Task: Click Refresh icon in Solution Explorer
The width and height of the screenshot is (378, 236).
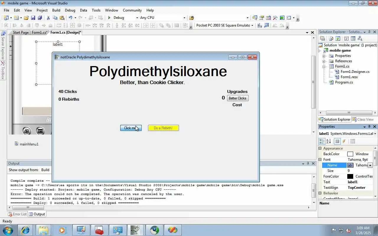Action: [x=338, y=38]
